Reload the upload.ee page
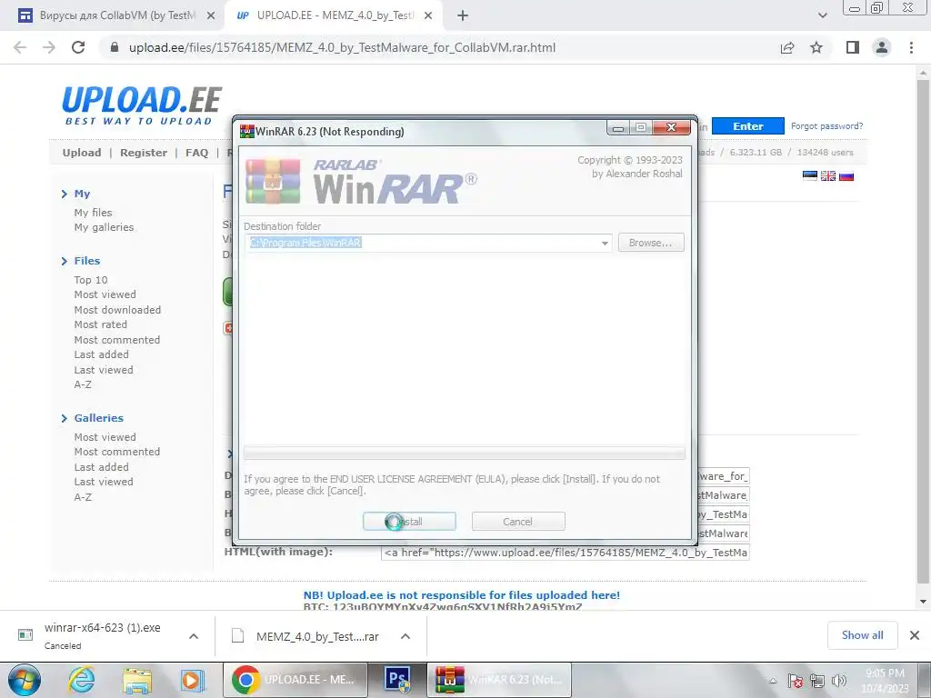Image resolution: width=931 pixels, height=698 pixels. 78,47
